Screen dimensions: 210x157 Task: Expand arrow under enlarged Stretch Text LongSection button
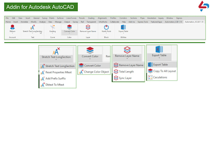click(x=56, y=60)
